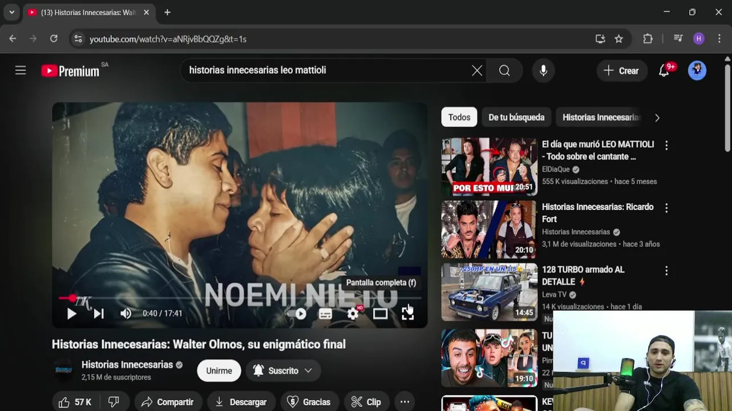Click the browser address bar URL
The height and width of the screenshot is (411, 732).
pos(168,39)
